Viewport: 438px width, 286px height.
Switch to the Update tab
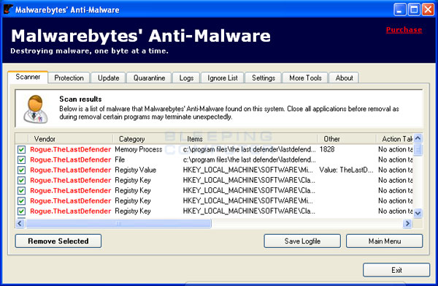pos(108,78)
